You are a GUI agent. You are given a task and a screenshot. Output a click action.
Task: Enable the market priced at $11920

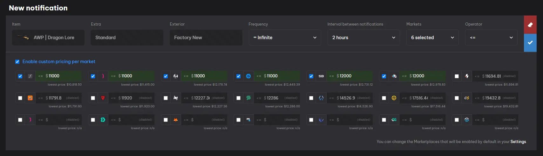93,98
